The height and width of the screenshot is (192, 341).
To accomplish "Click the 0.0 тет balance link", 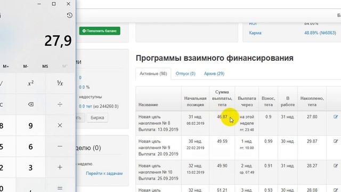I will [x=85, y=106].
